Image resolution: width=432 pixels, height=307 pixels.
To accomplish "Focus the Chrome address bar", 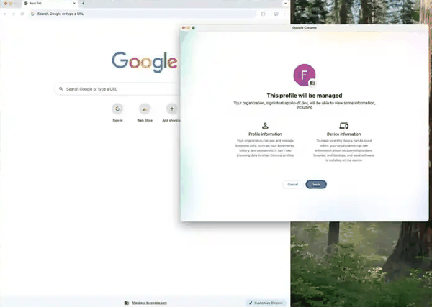I will click(143, 14).
